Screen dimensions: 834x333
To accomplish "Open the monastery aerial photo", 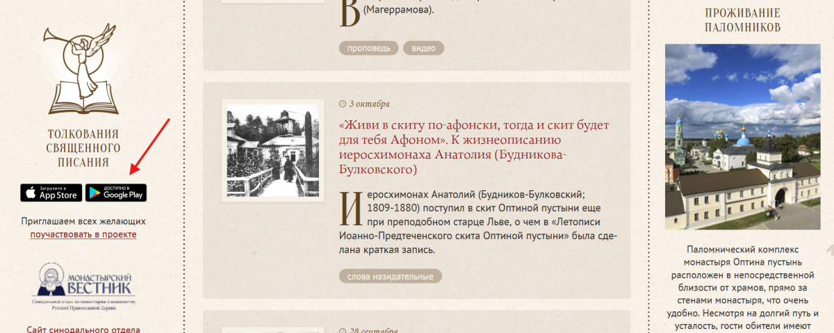I will (742, 137).
